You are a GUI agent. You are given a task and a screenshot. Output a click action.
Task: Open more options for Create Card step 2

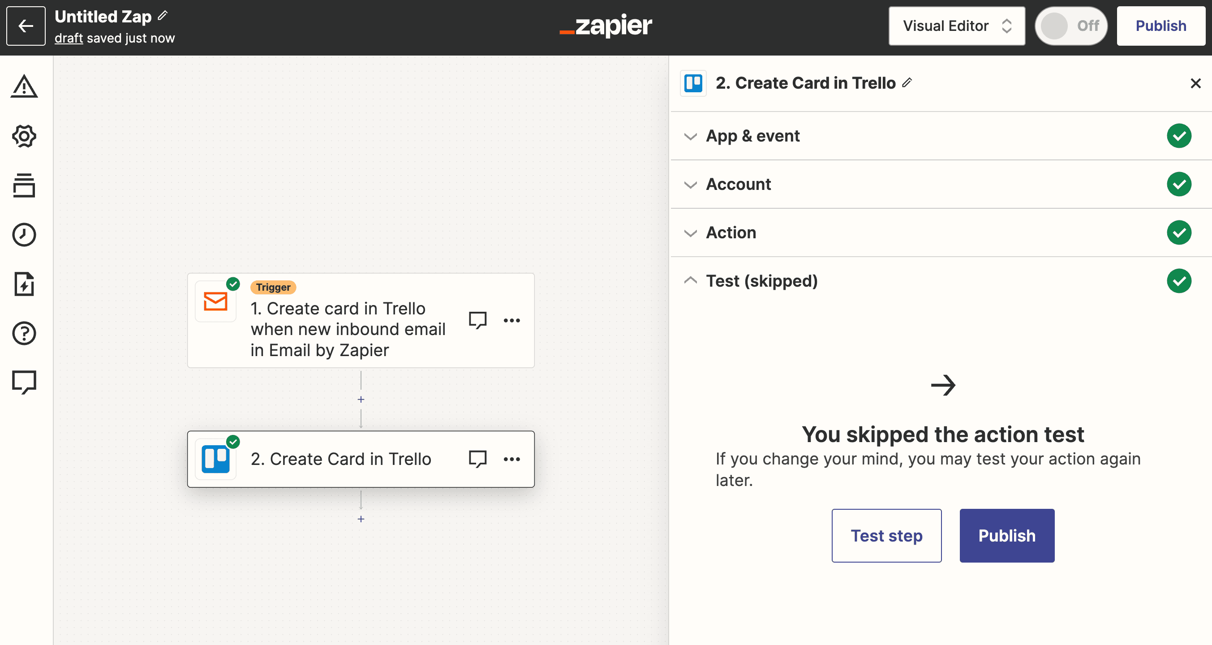coord(511,459)
